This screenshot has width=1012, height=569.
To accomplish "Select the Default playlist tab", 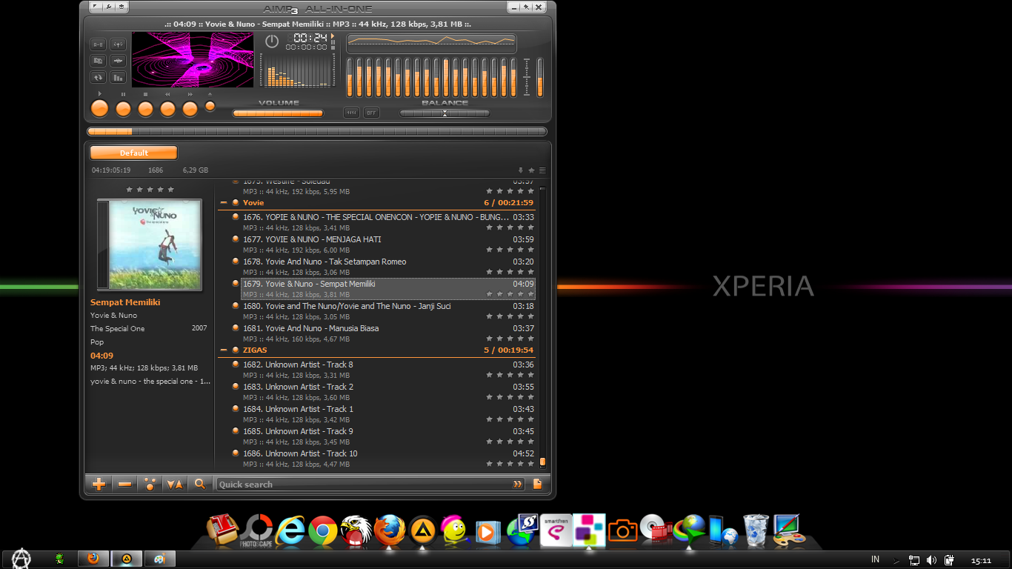I will pos(134,153).
